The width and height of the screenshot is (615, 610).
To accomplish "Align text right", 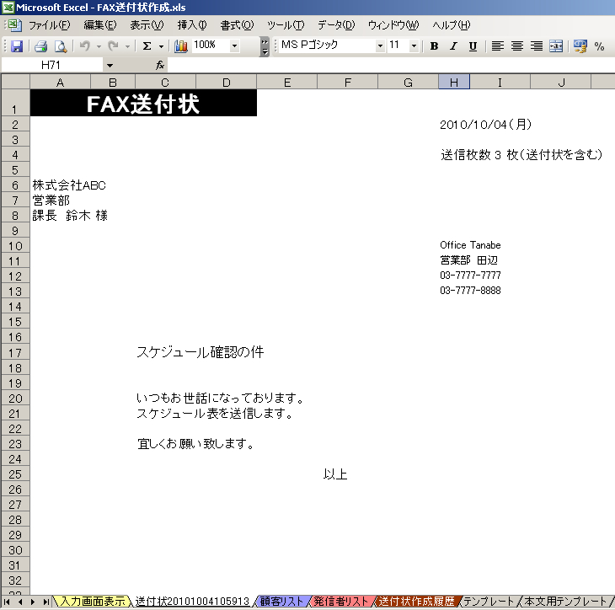I will pos(537,45).
